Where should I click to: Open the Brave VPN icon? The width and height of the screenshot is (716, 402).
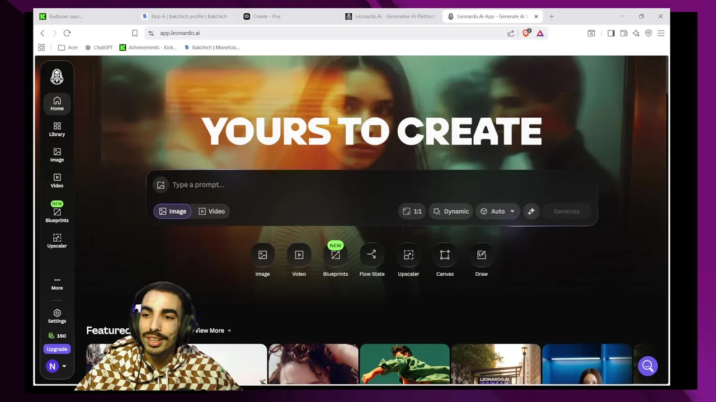[648, 33]
